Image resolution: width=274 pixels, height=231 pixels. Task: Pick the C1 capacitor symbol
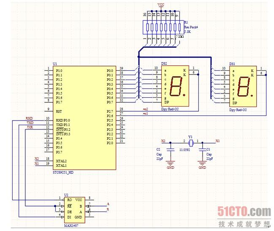(202, 150)
